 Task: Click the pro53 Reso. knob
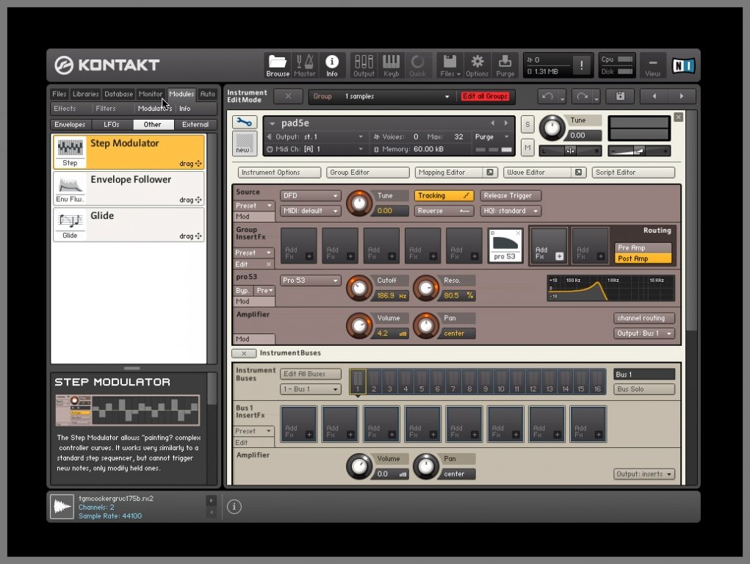(426, 288)
